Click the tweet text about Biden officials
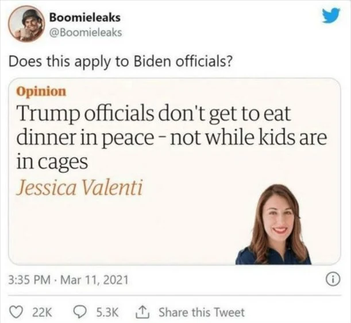351x323 pixels. click(120, 61)
